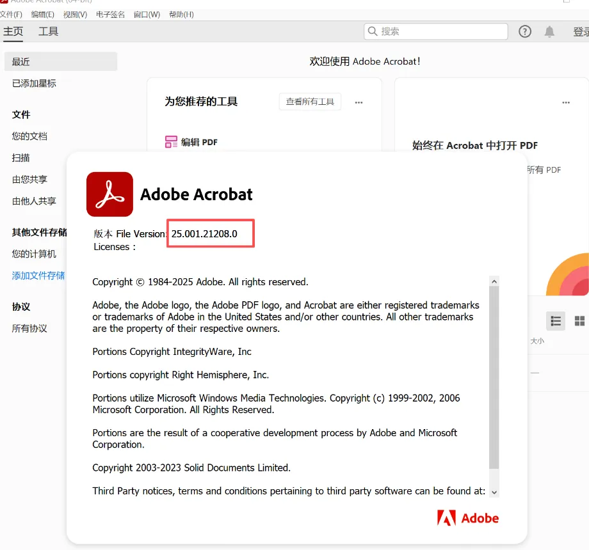Open the 窗口(W) menu
The width and height of the screenshot is (589, 550).
click(x=147, y=15)
